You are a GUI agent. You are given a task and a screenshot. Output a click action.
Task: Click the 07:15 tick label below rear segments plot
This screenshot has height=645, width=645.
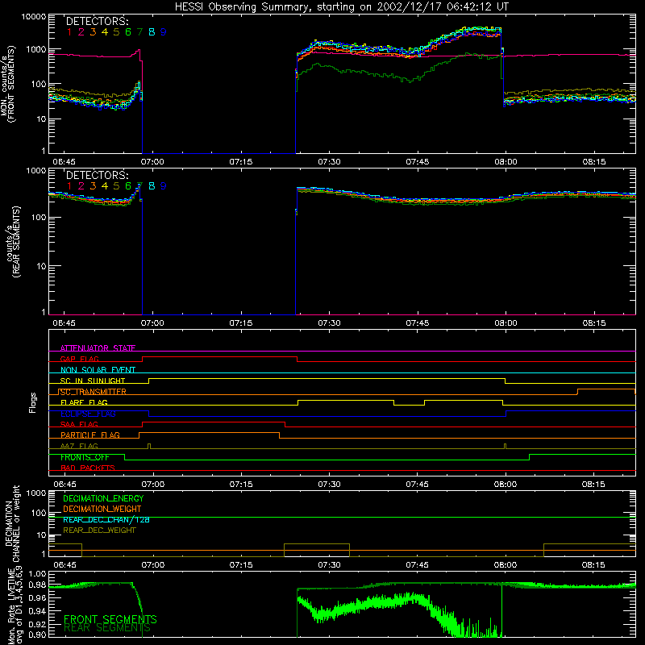point(240,323)
